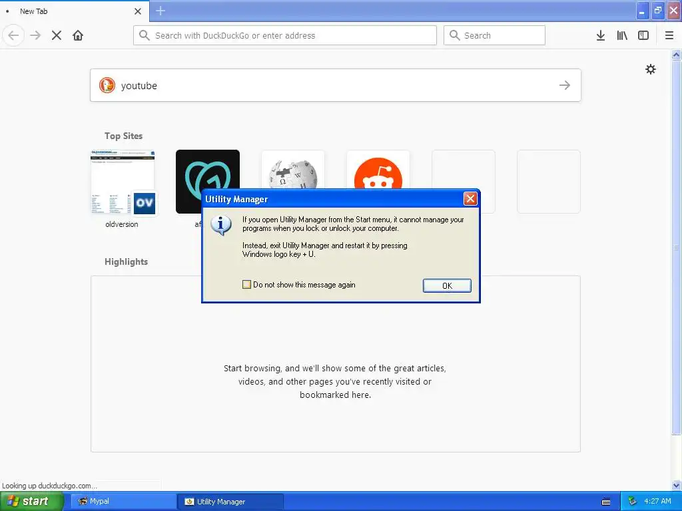Open the Reddit top site tile
This screenshot has width=682, height=511.
click(x=378, y=170)
